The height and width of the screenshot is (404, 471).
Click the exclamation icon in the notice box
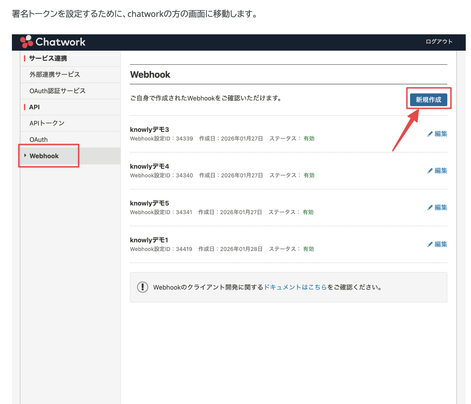click(x=143, y=287)
